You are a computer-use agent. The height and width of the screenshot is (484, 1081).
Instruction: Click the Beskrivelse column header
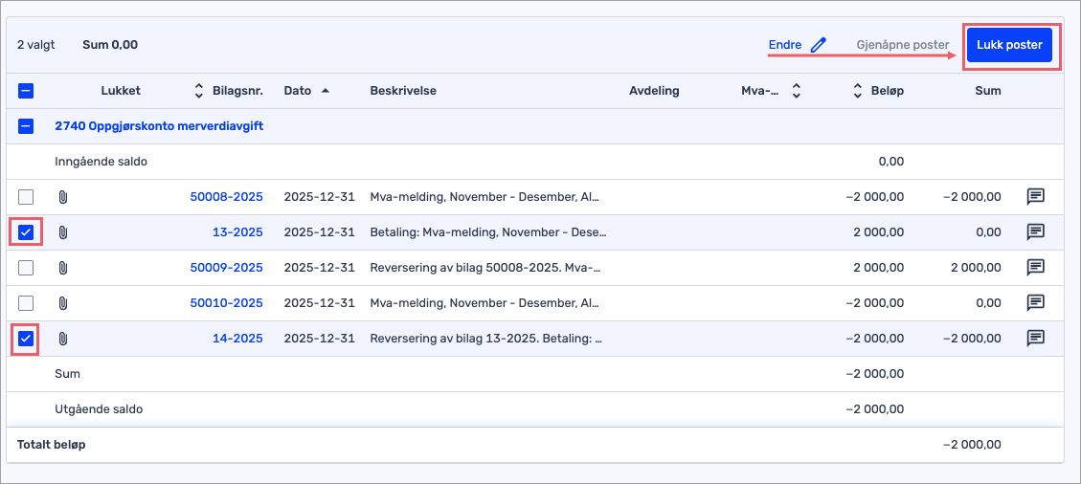pos(403,91)
